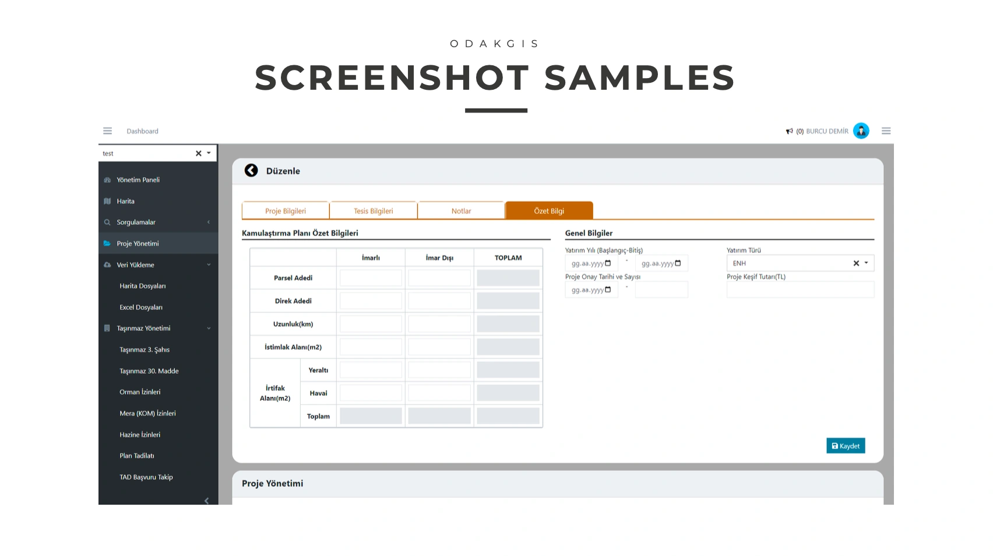Clear the test project selection with X
Image resolution: width=993 pixels, height=556 pixels.
(x=199, y=153)
